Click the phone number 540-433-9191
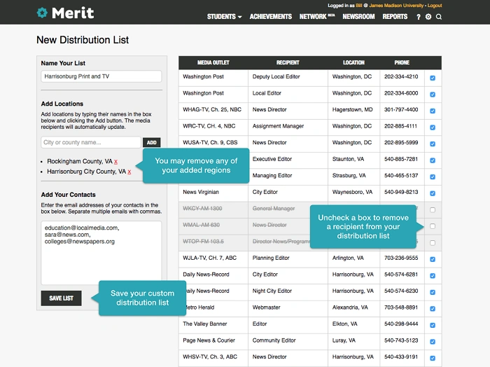 [401, 356]
